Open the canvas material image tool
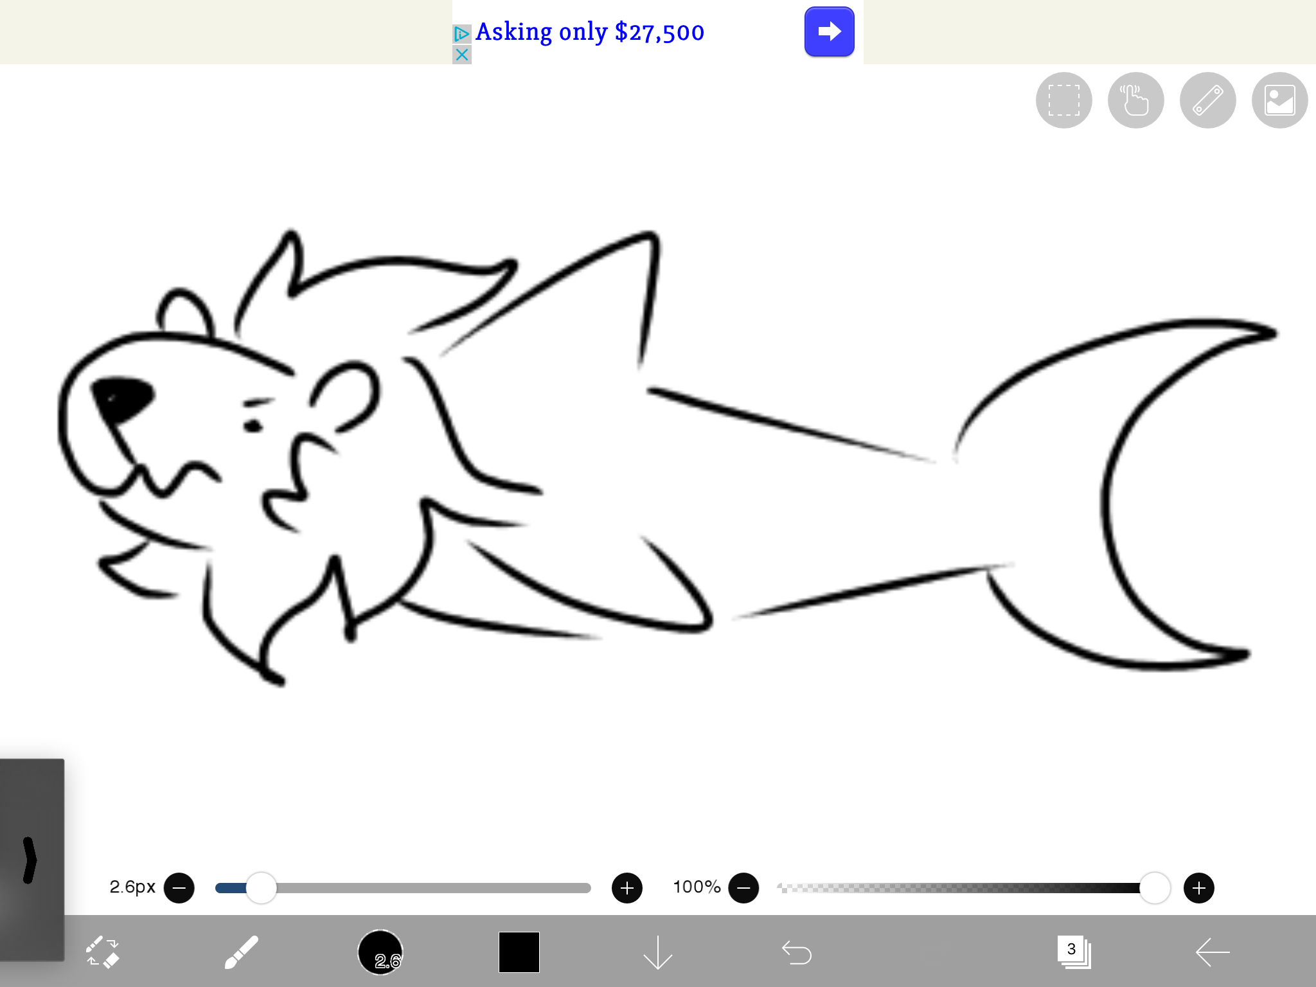The width and height of the screenshot is (1316, 987). tap(1279, 100)
